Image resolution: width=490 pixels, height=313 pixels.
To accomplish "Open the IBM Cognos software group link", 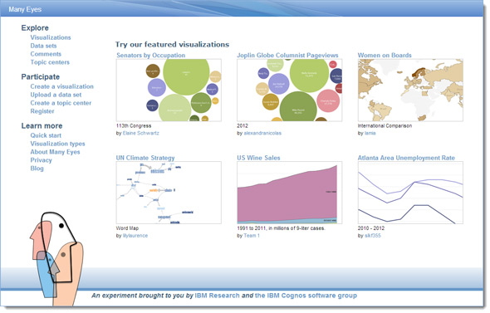I will 306,296.
